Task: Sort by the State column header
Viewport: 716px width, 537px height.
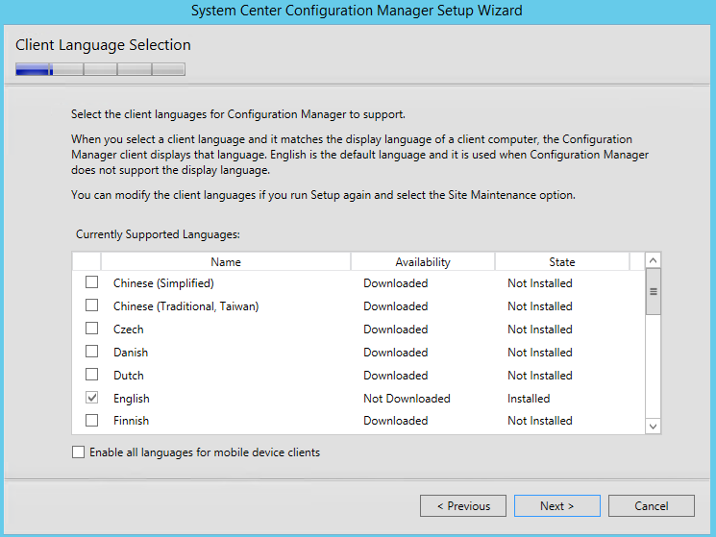Action: [562, 261]
